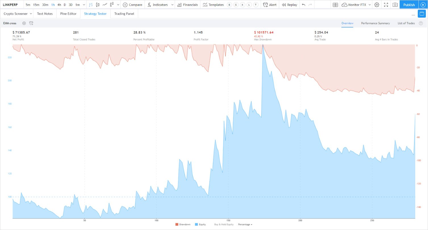Toggle the Drawdown legend series
This screenshot has width=428, height=230.
pos(183,224)
